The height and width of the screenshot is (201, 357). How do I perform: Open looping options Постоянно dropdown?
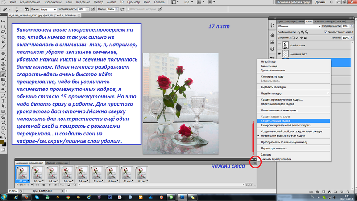[x=25, y=185]
